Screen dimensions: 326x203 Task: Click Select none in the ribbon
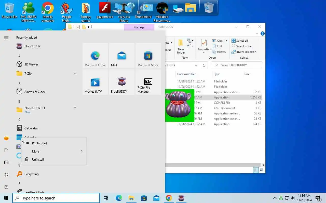[x=242, y=46]
